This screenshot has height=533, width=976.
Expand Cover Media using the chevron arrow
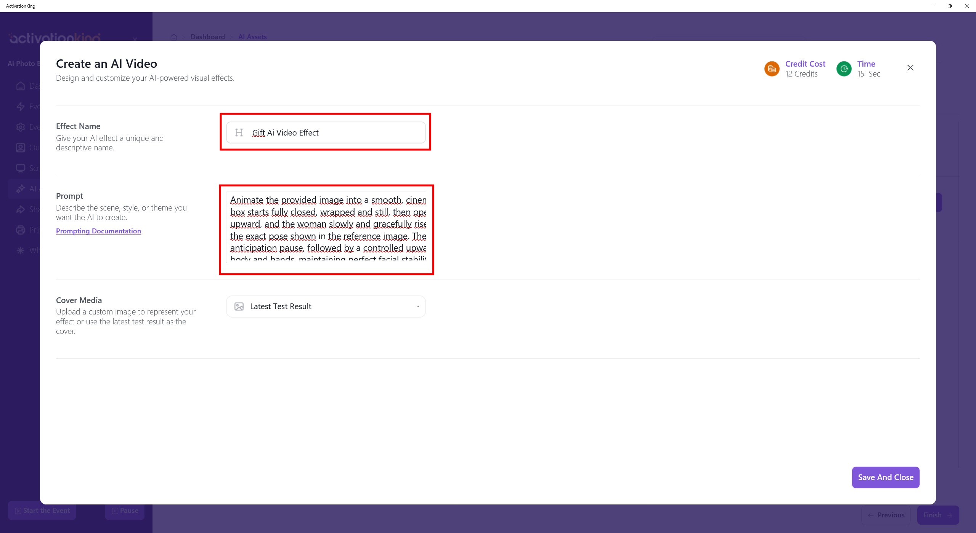[x=417, y=306]
